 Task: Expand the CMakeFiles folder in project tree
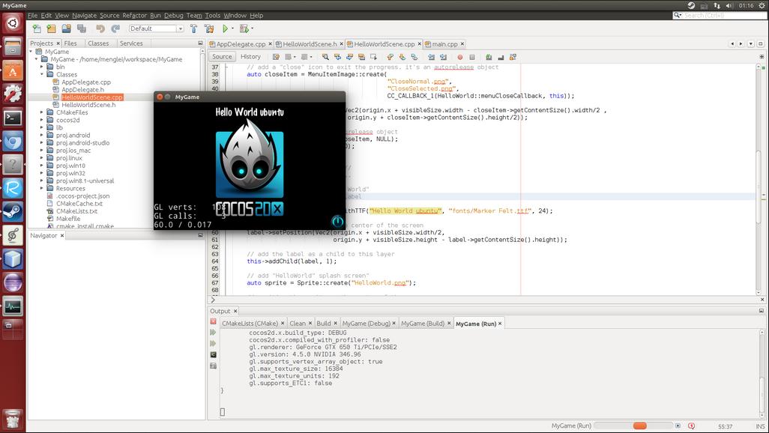[42, 112]
